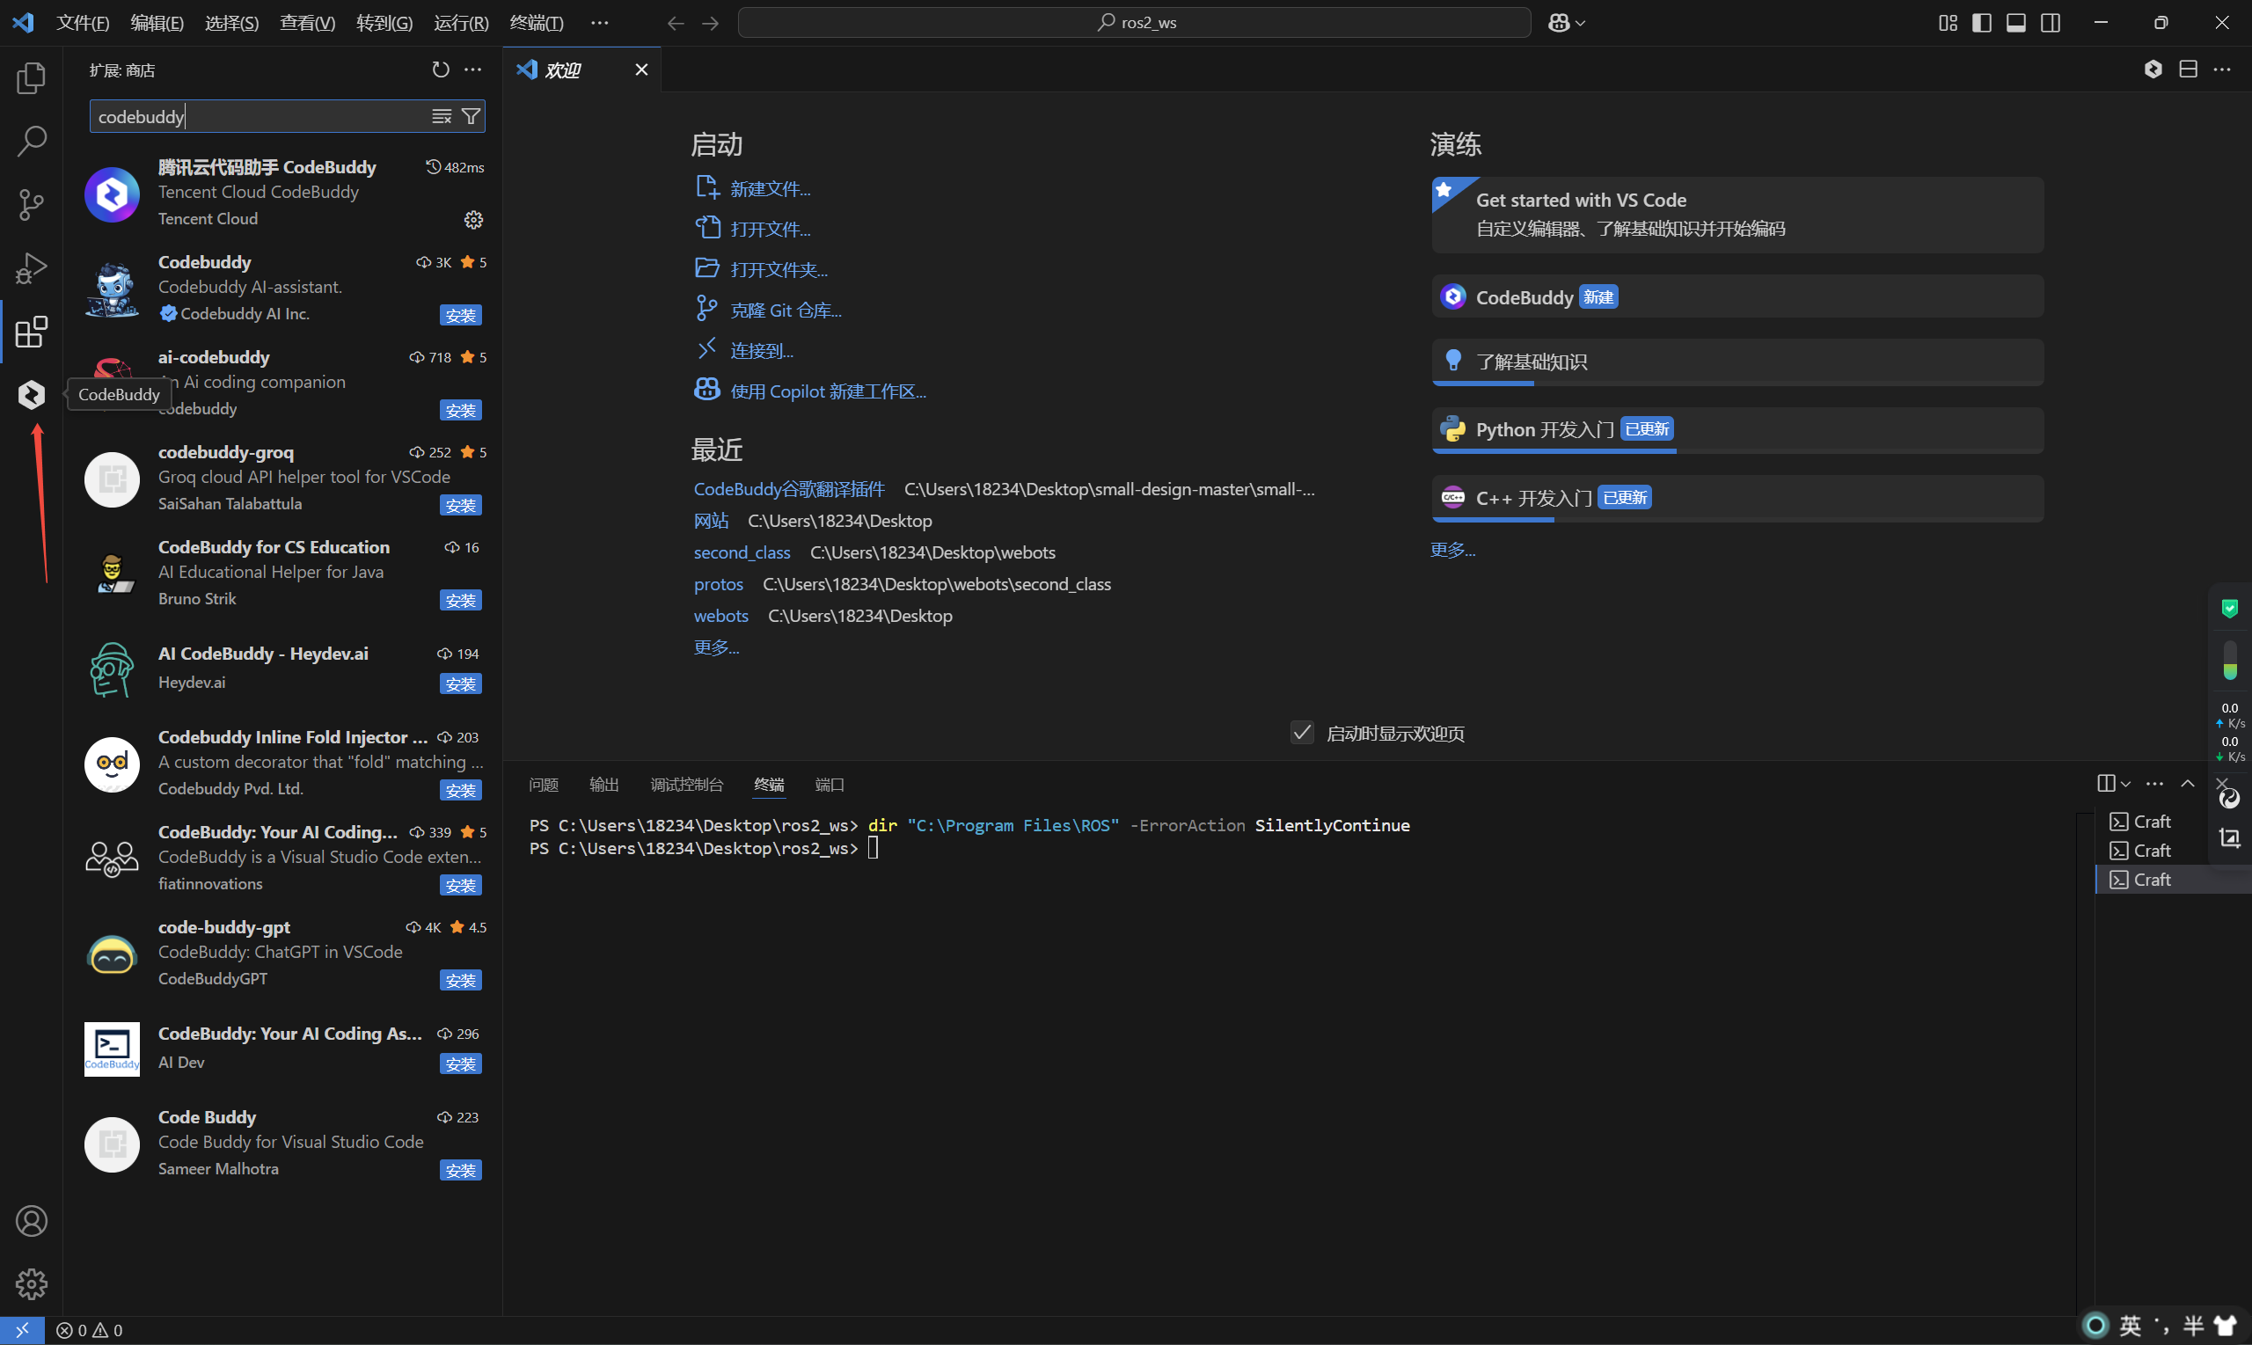
Task: Toggle the bottom panel layout button
Action: point(2016,23)
